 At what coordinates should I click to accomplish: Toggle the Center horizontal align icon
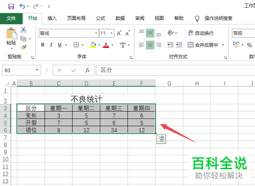pyautogui.click(x=150, y=45)
